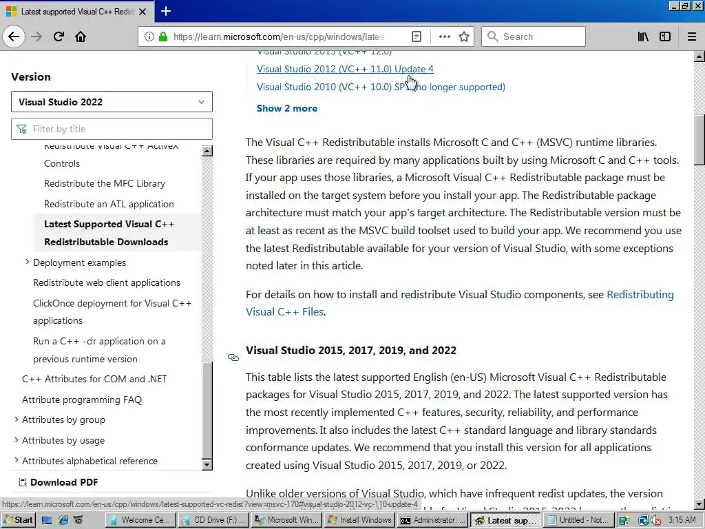
Task: Open Run a C++ -clr application topic
Action: 99,350
